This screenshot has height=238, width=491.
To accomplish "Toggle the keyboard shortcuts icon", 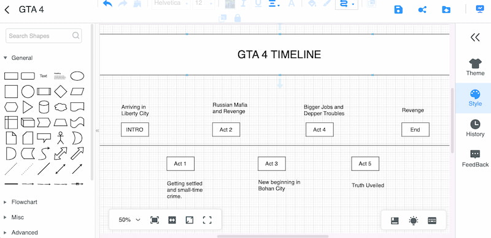I will [432, 220].
